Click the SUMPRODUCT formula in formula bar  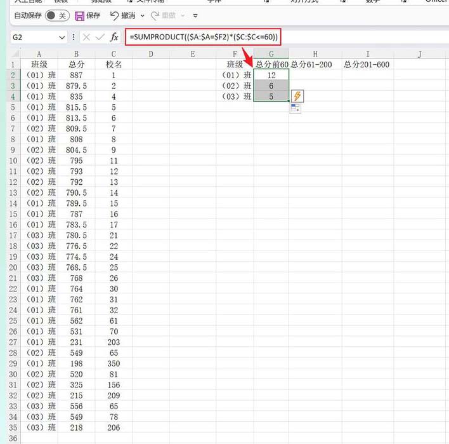coord(204,37)
